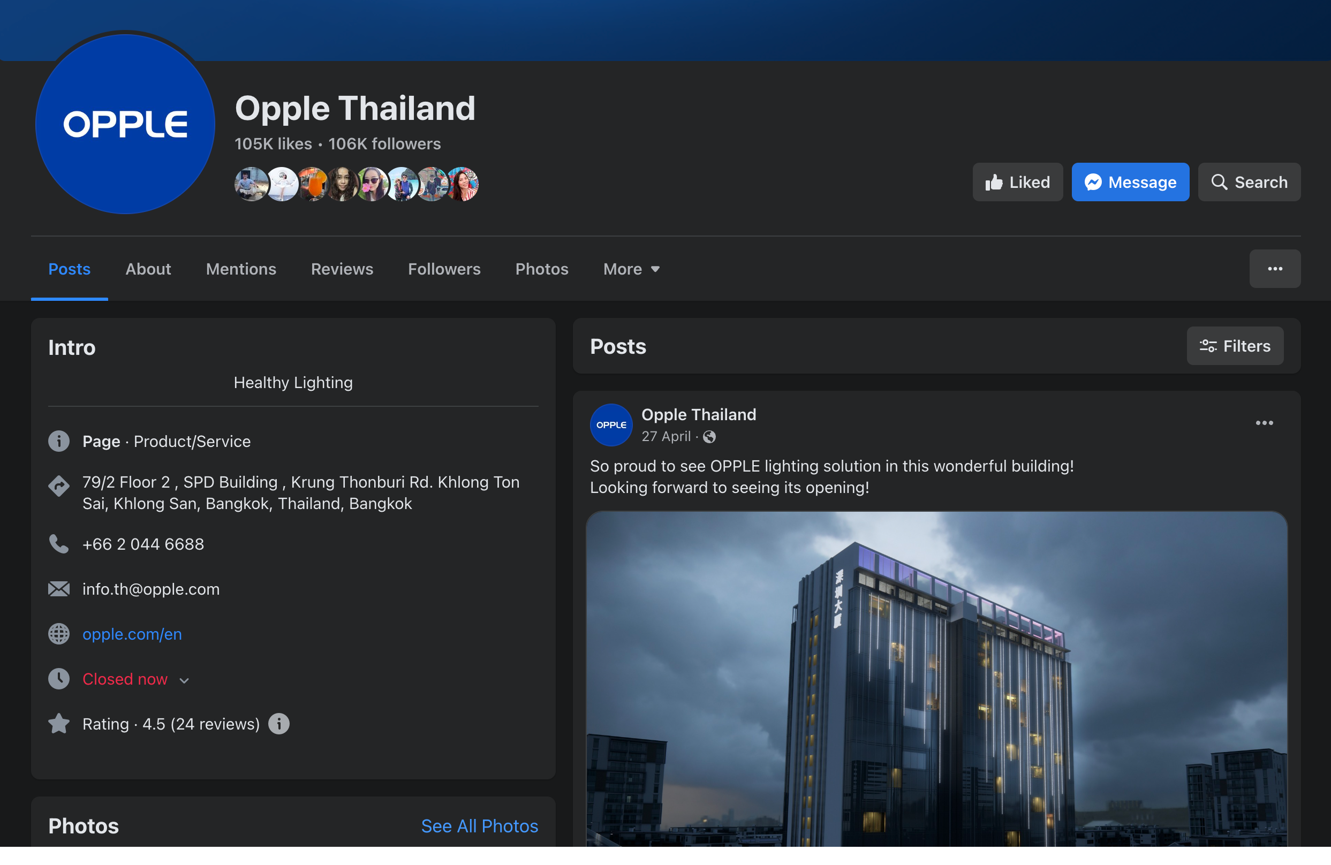Click the 27 April post timestamp
The height and width of the screenshot is (865, 1331).
pyautogui.click(x=666, y=437)
